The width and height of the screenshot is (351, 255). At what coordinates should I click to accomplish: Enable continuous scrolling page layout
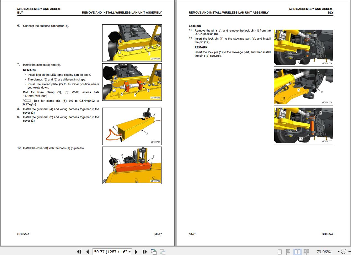point(288,252)
